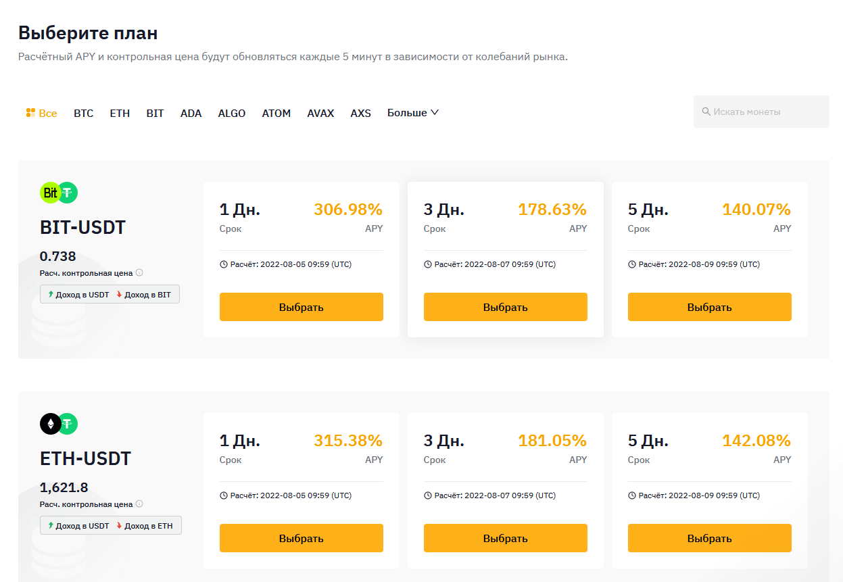The width and height of the screenshot is (843, 582).
Task: Click the ETH-USDT coin pair icon
Action: coord(59,425)
